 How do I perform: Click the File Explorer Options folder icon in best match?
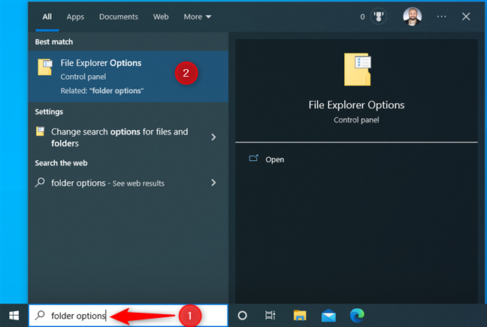coord(45,67)
